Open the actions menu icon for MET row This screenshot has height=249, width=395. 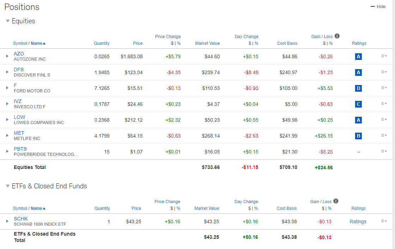383,135
